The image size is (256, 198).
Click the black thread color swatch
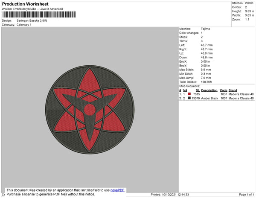pos(189,98)
